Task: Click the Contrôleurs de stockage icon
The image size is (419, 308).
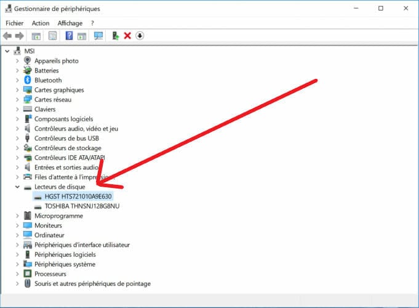Action: tap(28, 148)
